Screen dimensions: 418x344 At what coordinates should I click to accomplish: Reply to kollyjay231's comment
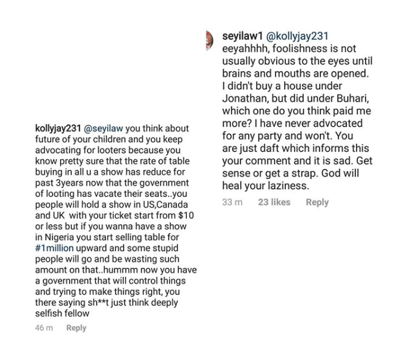pyautogui.click(x=76, y=328)
